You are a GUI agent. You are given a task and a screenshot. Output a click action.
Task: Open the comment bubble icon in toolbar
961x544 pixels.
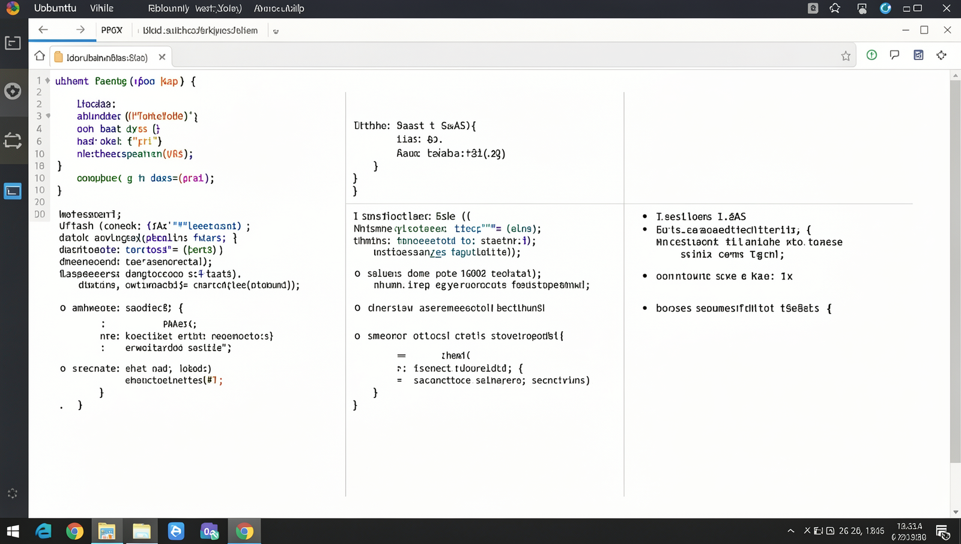click(894, 55)
